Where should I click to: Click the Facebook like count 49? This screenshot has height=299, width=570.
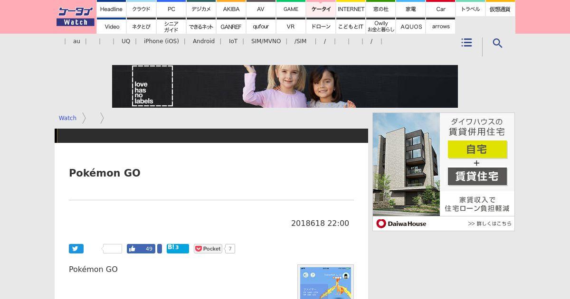tap(149, 249)
